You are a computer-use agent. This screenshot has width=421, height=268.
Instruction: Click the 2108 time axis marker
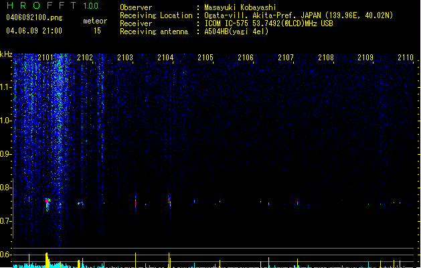(x=326, y=58)
